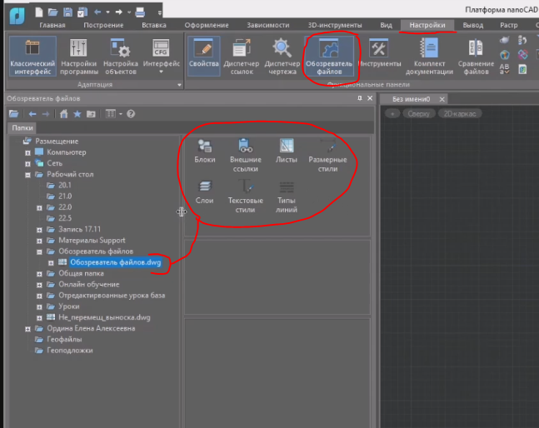Image resolution: width=539 pixels, height=428 pixels.
Task: Open undo history dropdown arrow
Action: 108,12
